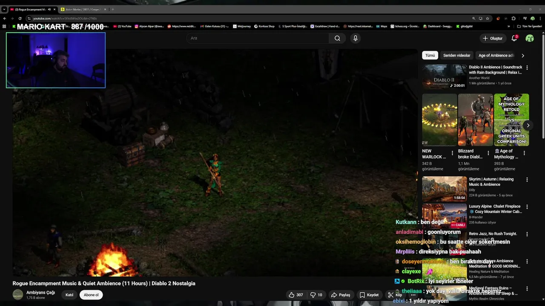Open Tüm Yer İşaretleri bookmarks folder
This screenshot has height=306, width=545.
pyautogui.click(x=529, y=26)
